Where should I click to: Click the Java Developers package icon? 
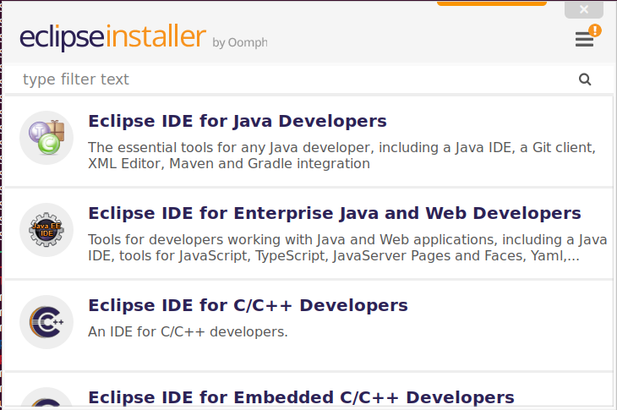pos(46,138)
